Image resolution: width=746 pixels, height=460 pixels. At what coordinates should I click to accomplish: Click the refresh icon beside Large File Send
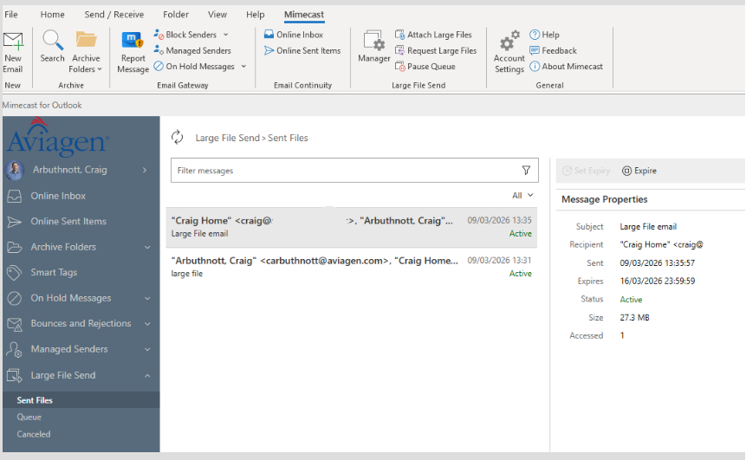click(177, 137)
